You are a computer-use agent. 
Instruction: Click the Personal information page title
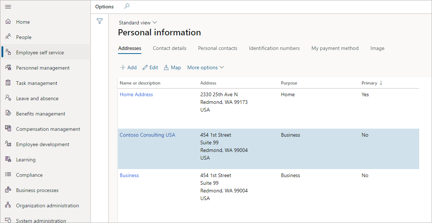coord(159,32)
